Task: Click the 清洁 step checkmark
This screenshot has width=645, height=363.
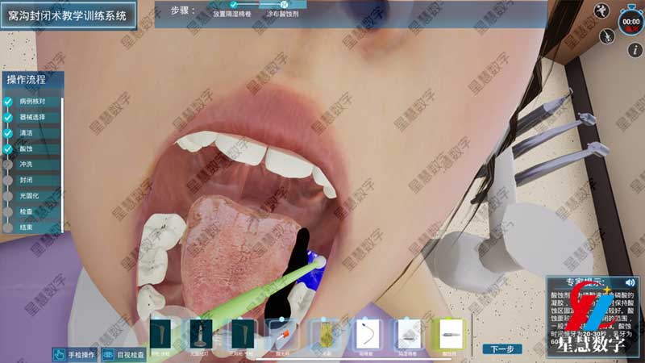Action: pos(8,133)
